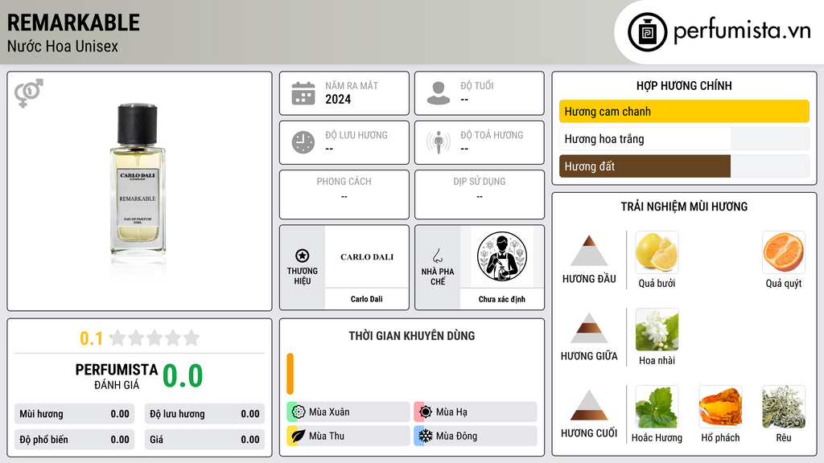The width and height of the screenshot is (824, 463).
Task: Click the Giá 0.00 score row
Action: [x=204, y=440]
